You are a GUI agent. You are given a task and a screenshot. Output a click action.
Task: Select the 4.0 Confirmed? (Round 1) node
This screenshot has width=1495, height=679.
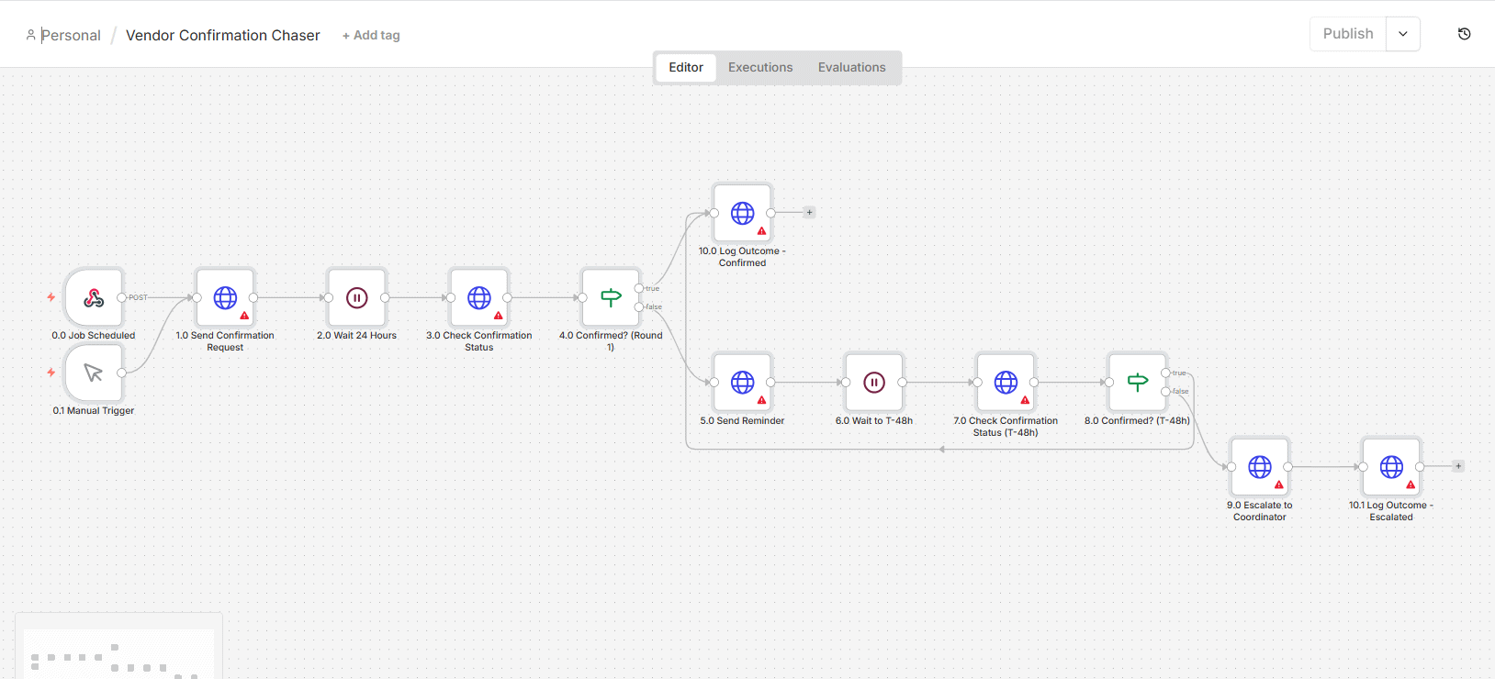pyautogui.click(x=611, y=297)
